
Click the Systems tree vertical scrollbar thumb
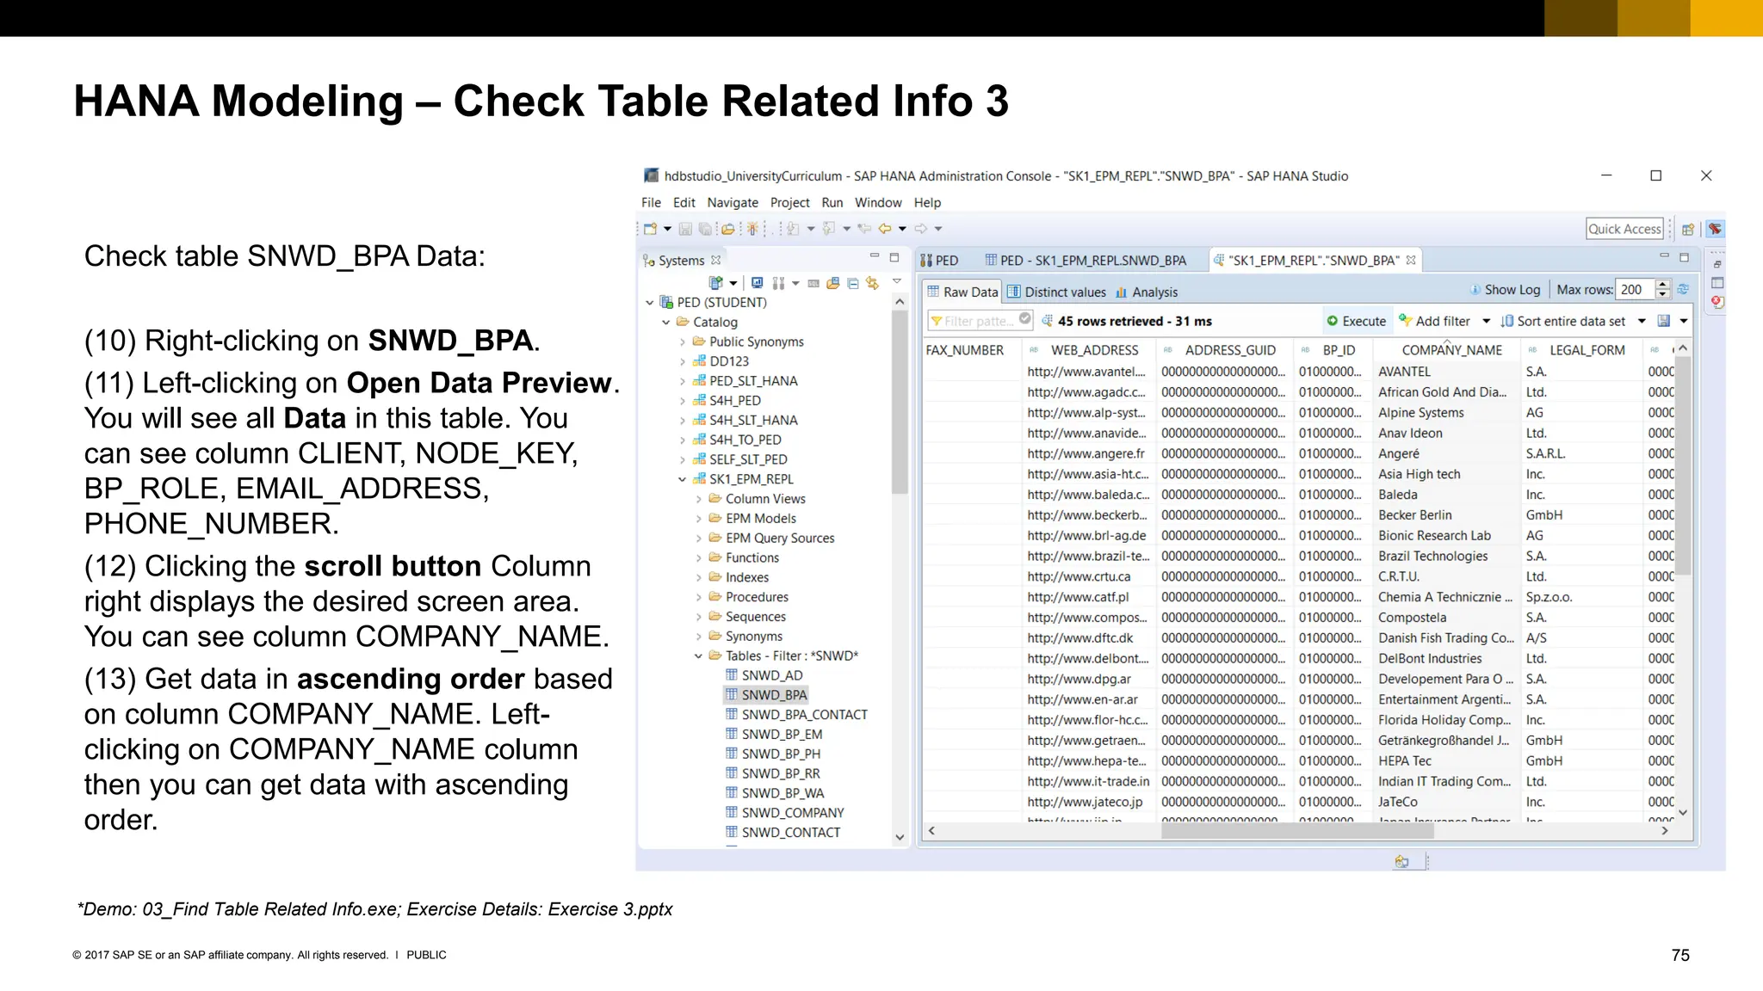tap(900, 403)
